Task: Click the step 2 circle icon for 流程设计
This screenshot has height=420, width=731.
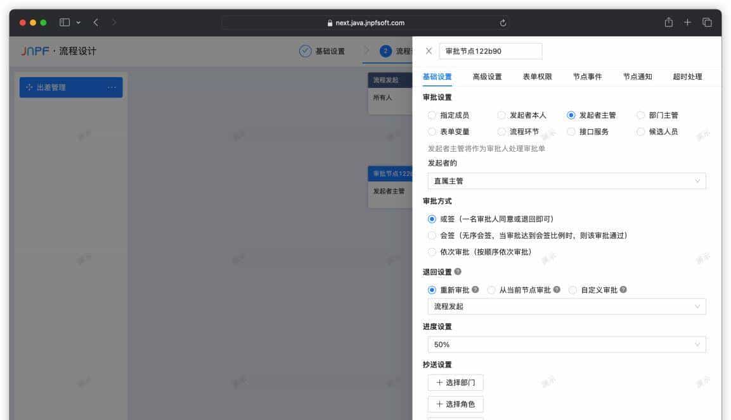Action: pyautogui.click(x=387, y=52)
